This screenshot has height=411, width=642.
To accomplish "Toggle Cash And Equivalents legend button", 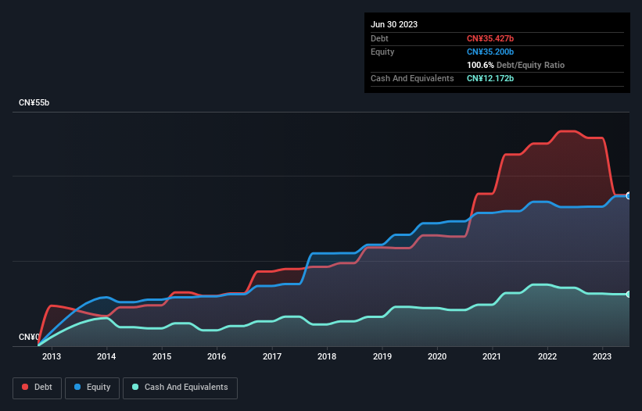I will 180,388.
